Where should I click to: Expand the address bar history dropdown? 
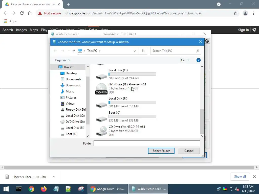(135, 51)
